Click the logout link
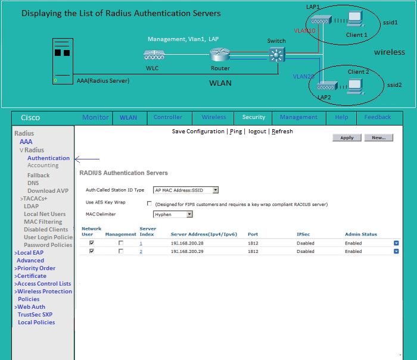Viewport: 417px width, 360px height. 257,132
